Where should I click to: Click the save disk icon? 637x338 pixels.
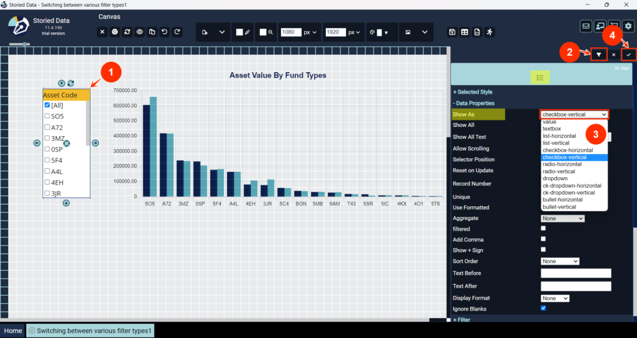pos(452,32)
